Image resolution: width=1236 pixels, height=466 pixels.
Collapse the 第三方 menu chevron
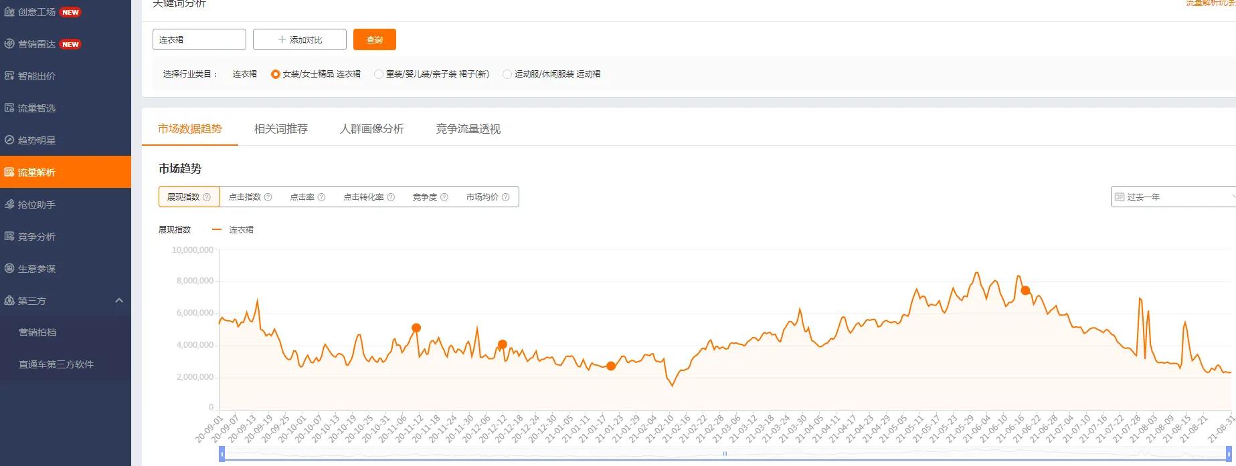pyautogui.click(x=119, y=301)
